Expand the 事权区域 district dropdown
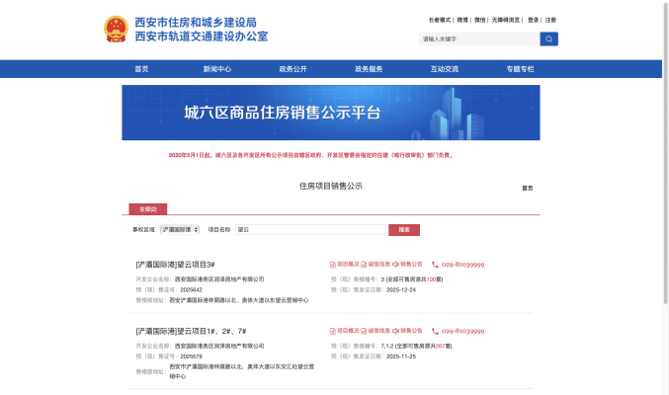This screenshot has height=395, width=669. 180,229
